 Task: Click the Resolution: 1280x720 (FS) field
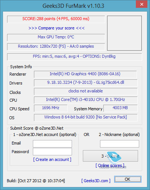pyautogui.click(x=56, y=47)
